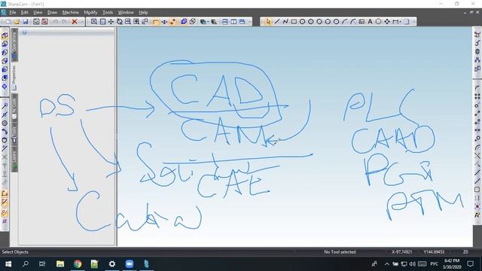
Task: Click the Open folder icon
Action: pos(17,22)
